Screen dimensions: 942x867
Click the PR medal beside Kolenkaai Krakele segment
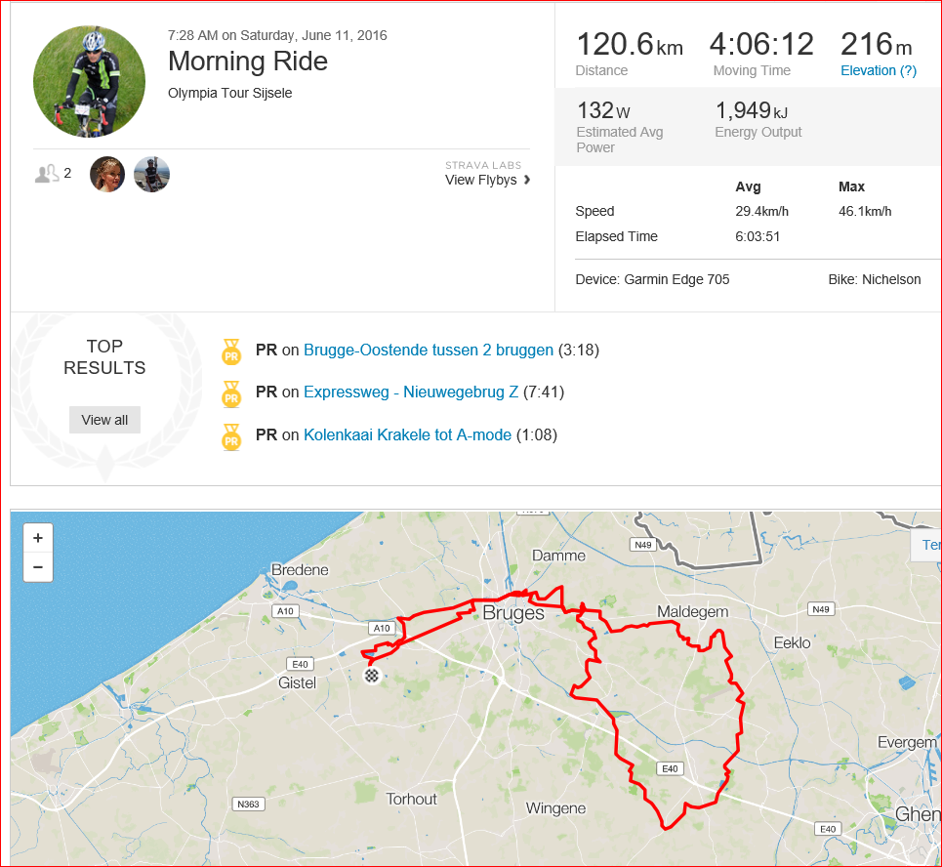(x=231, y=436)
